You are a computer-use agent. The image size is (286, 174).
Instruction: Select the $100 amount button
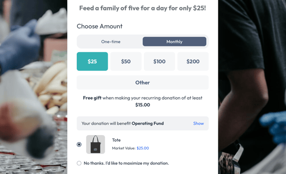[159, 61]
